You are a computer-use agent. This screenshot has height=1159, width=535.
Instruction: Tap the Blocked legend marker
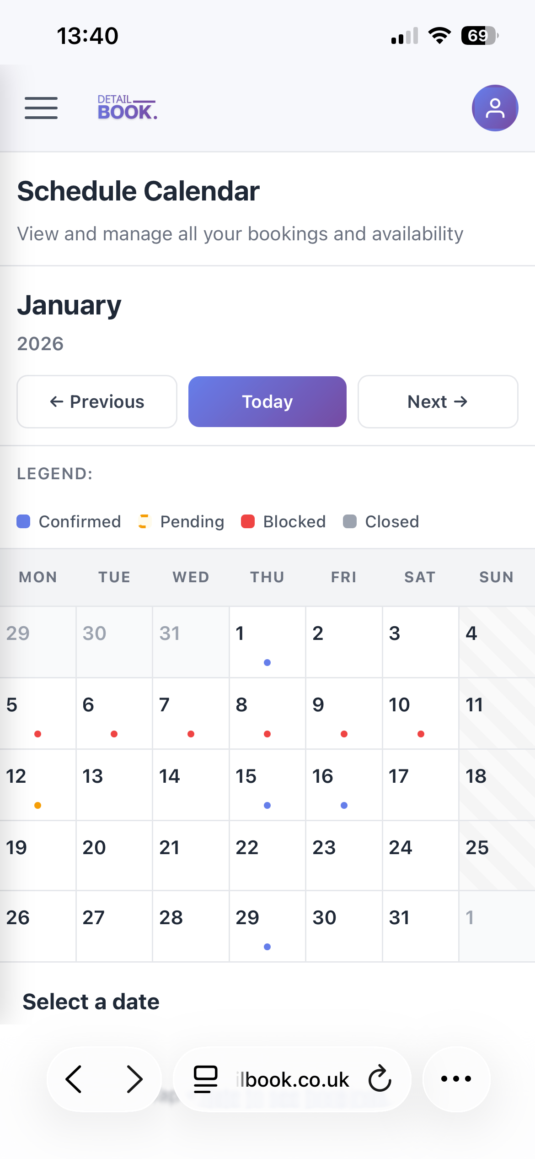coord(248,521)
